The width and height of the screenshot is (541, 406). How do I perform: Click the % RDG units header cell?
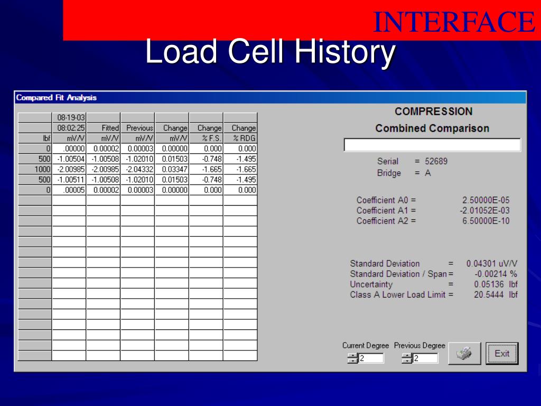pyautogui.click(x=240, y=138)
